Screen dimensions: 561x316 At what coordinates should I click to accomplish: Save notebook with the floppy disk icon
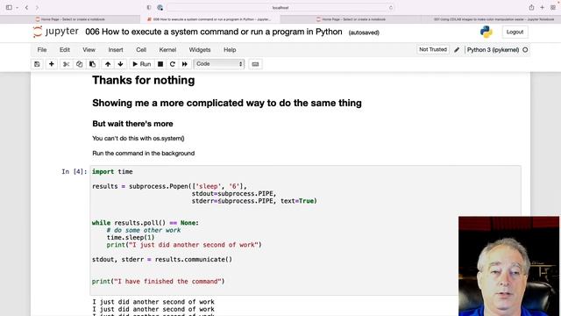click(37, 64)
